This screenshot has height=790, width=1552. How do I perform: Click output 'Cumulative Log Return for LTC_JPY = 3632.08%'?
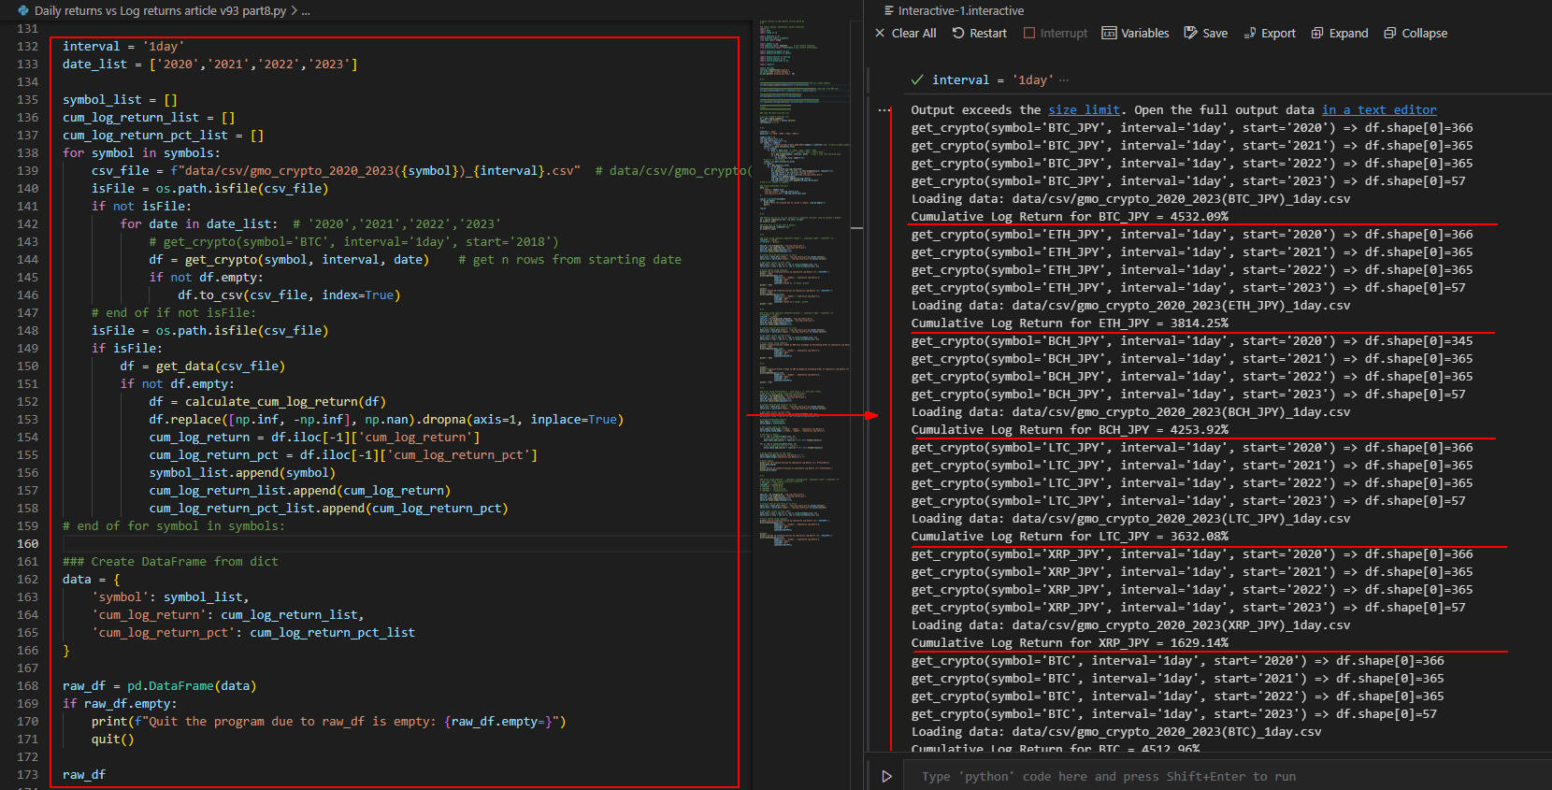click(x=1070, y=536)
